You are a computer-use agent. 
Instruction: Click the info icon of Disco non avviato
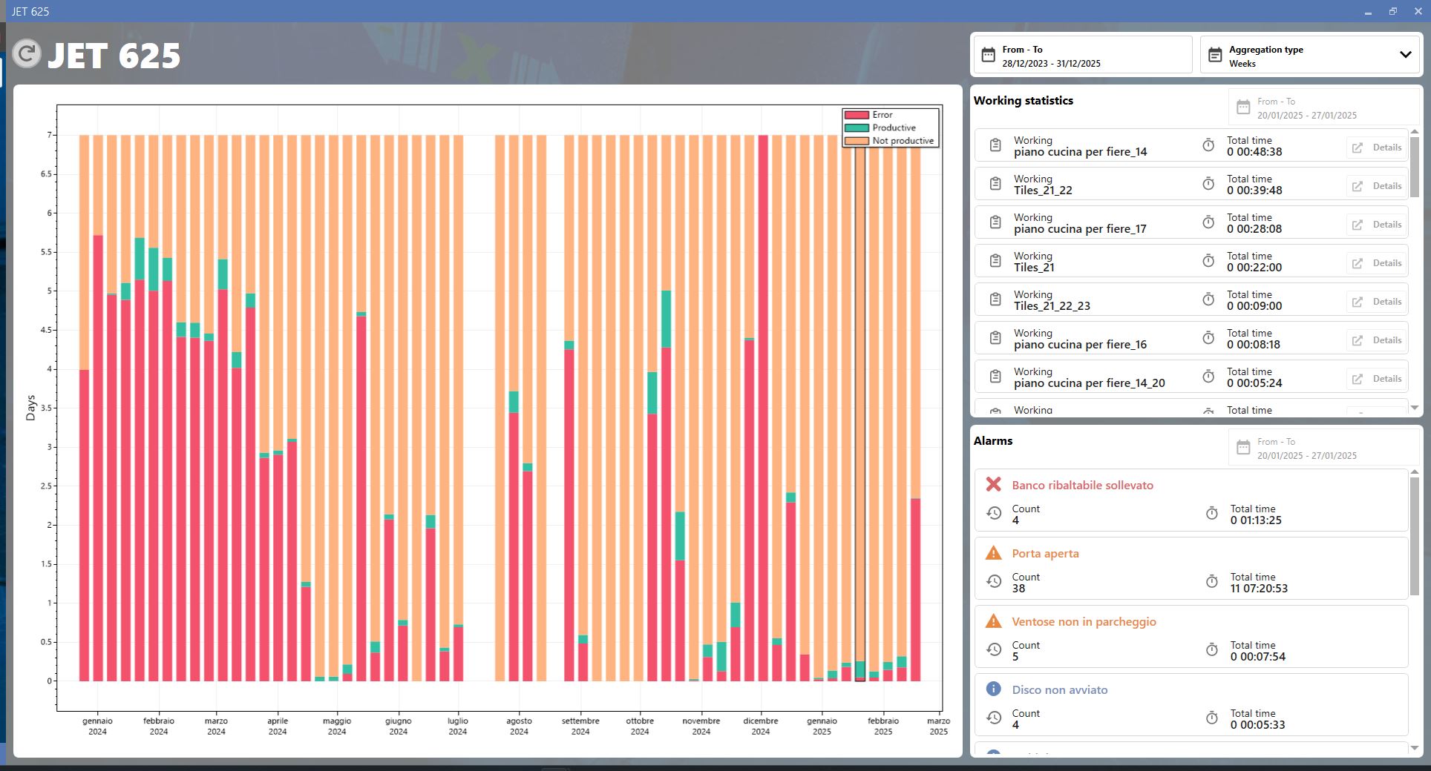(993, 689)
